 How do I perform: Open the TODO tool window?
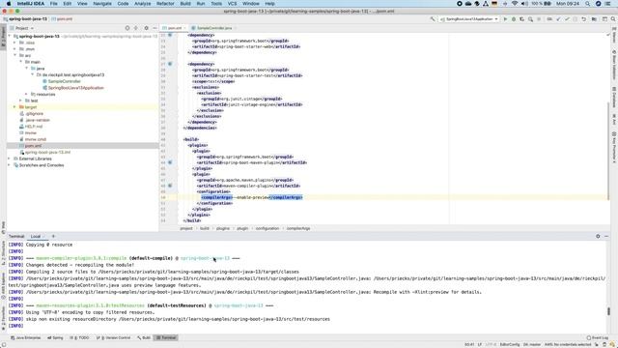click(x=79, y=337)
